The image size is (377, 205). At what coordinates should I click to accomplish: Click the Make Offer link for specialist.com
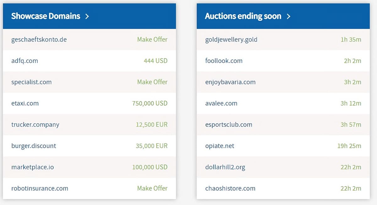coord(152,82)
